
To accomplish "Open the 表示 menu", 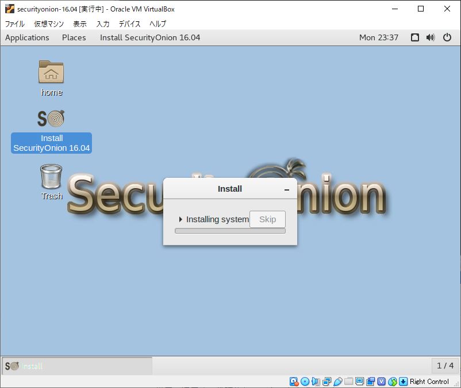I will pos(80,24).
